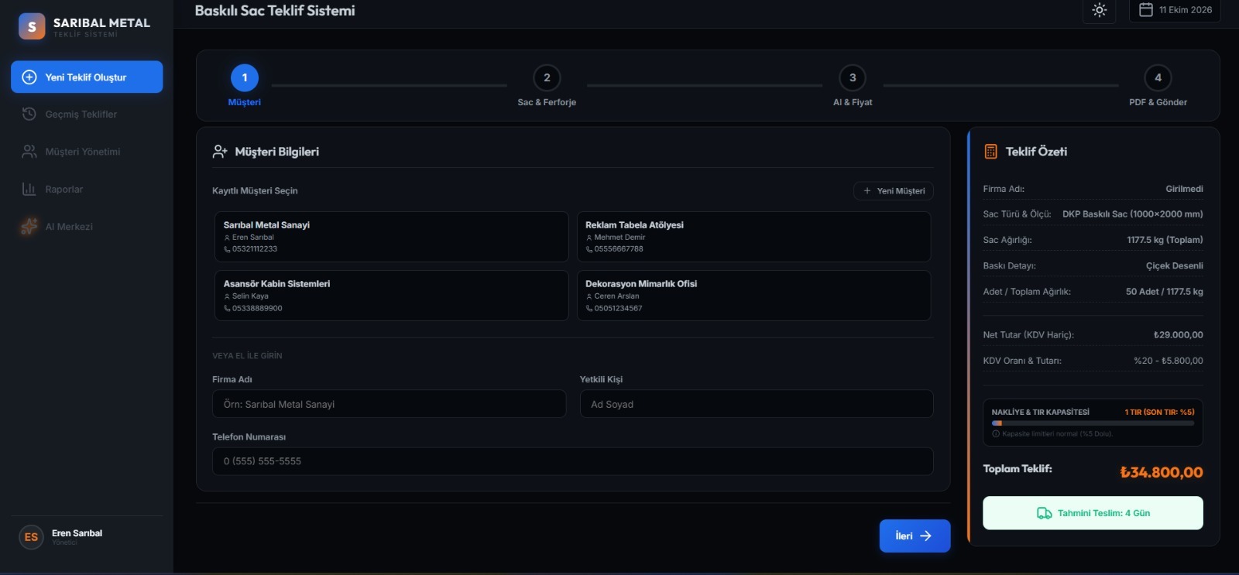Choose the Dekorasyon Mimarlık Ofisi customer card
Image resolution: width=1239 pixels, height=575 pixels.
click(753, 296)
